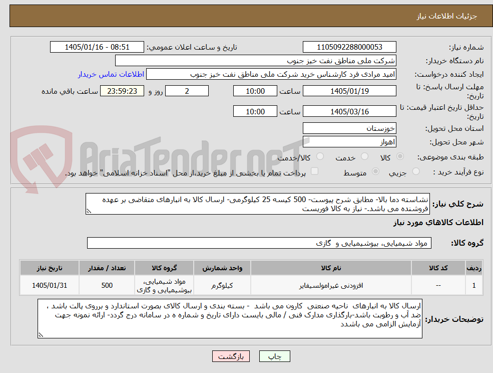Screen dimensions: 493x373
Task: Select the متوسط purchase type radio
Action: click(x=375, y=171)
